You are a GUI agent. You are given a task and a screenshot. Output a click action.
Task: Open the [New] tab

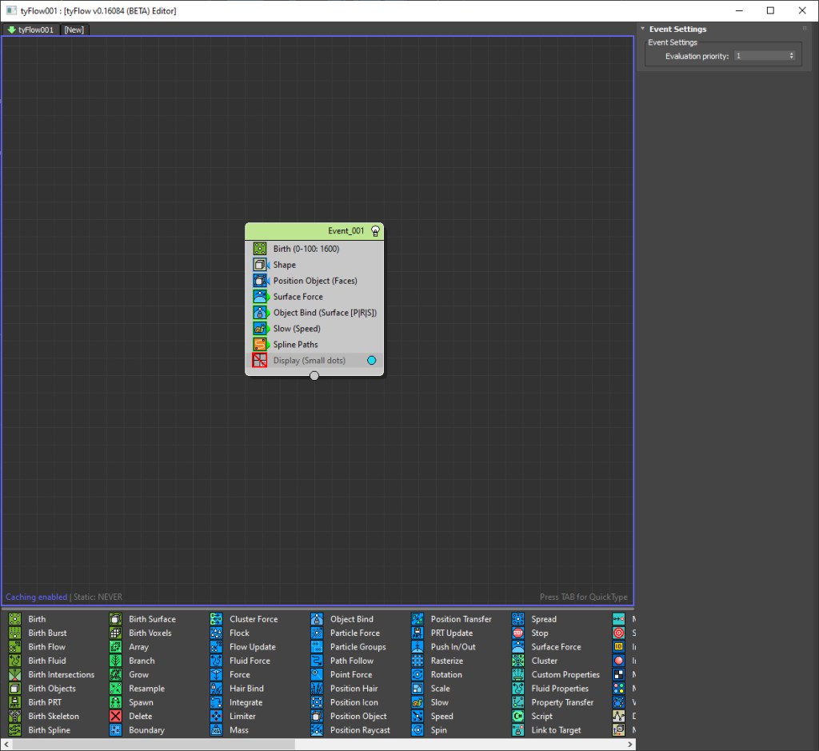74,30
